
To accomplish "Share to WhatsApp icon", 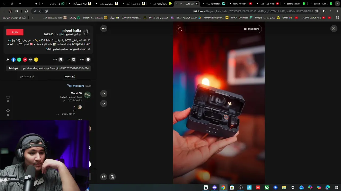I will (x=19, y=60).
